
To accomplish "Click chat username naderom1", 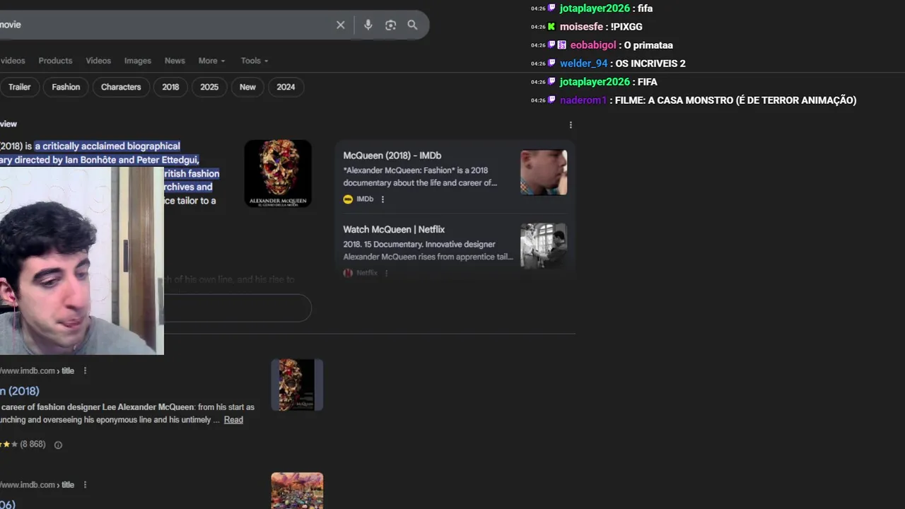I will pos(583,100).
